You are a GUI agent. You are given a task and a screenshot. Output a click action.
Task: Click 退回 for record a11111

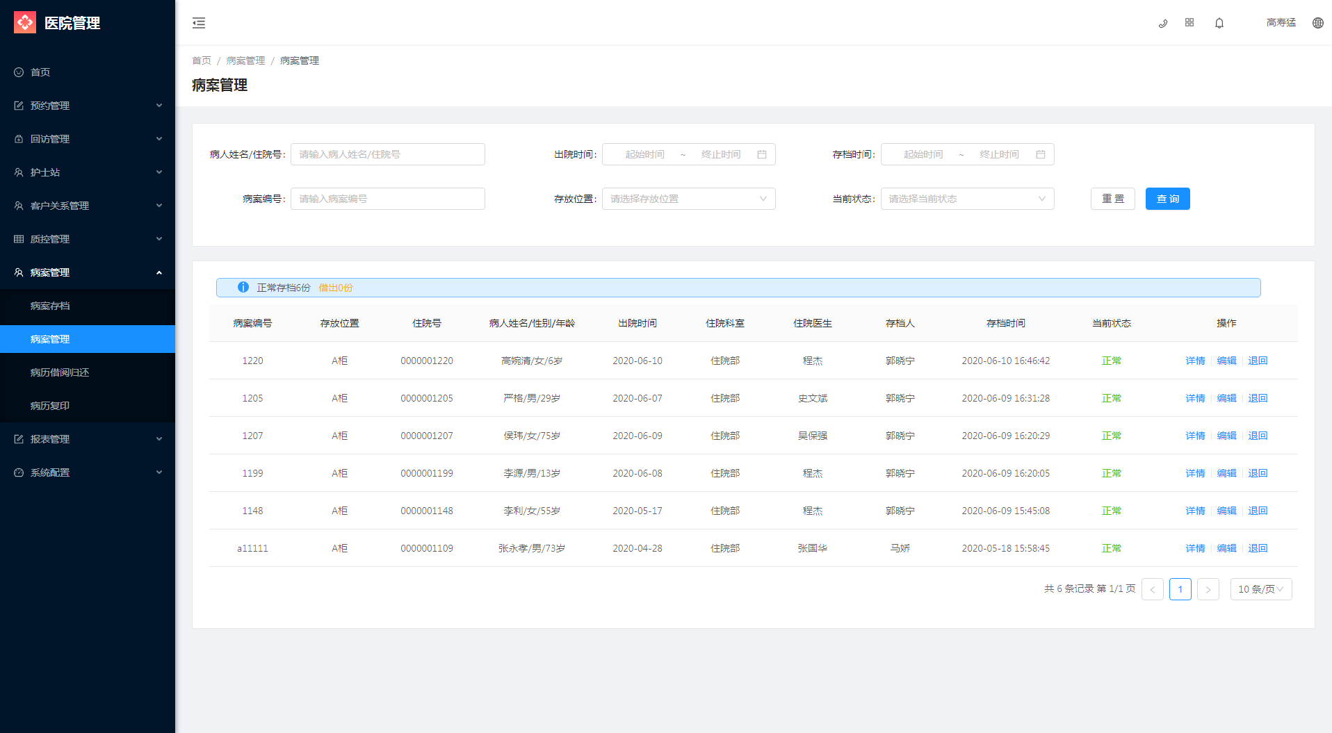pos(1258,548)
